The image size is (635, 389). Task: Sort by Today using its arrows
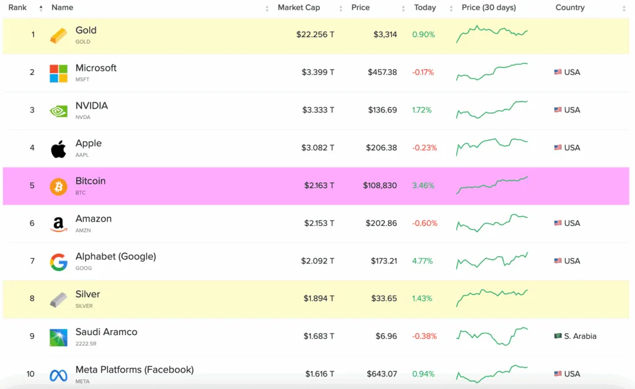coord(451,8)
